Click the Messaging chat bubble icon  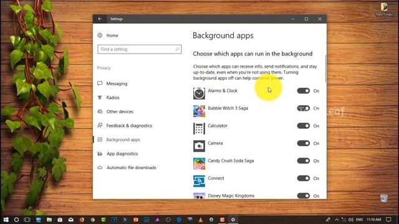(x=100, y=83)
